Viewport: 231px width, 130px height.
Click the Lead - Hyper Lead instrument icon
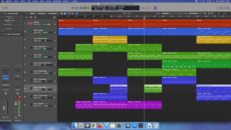point(31,48)
